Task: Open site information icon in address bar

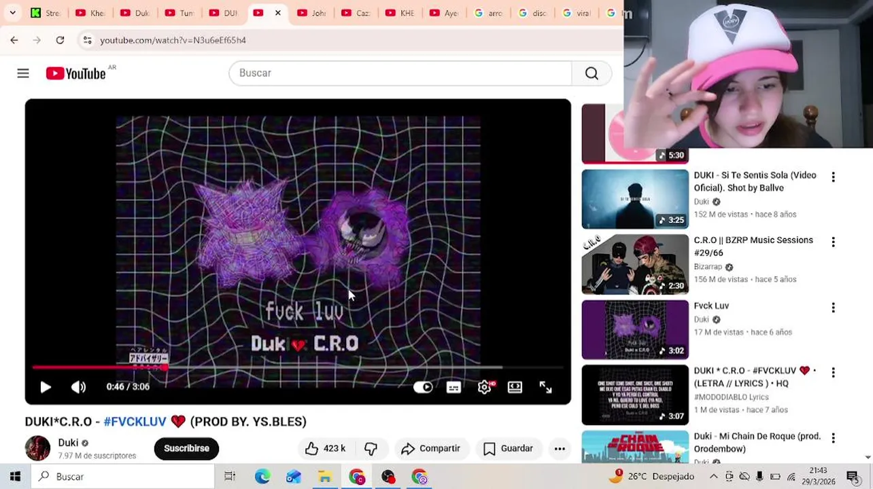Action: click(87, 40)
